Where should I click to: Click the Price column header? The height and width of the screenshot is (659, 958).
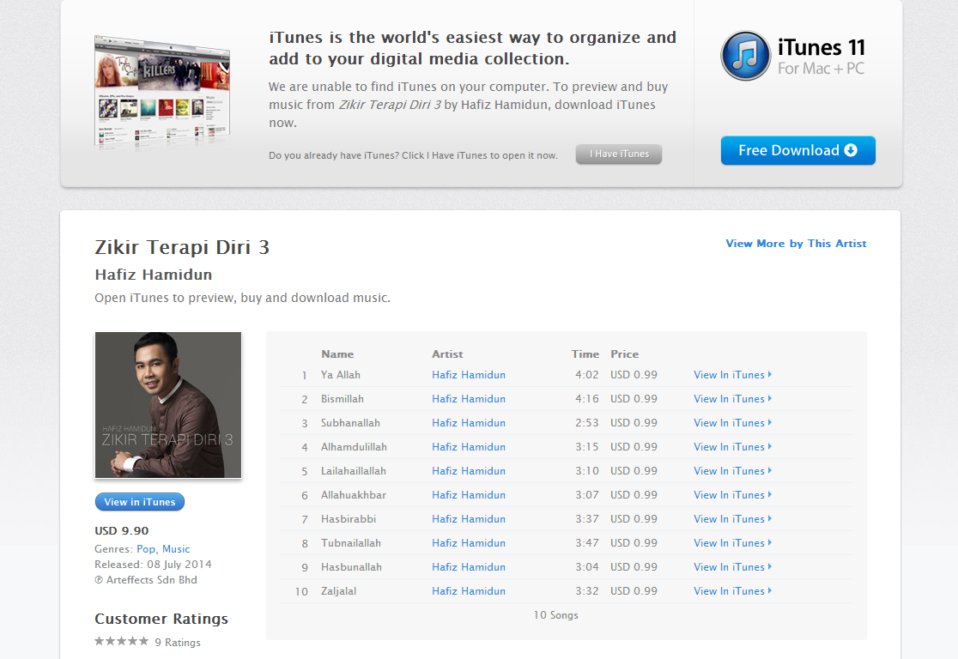[x=624, y=354]
